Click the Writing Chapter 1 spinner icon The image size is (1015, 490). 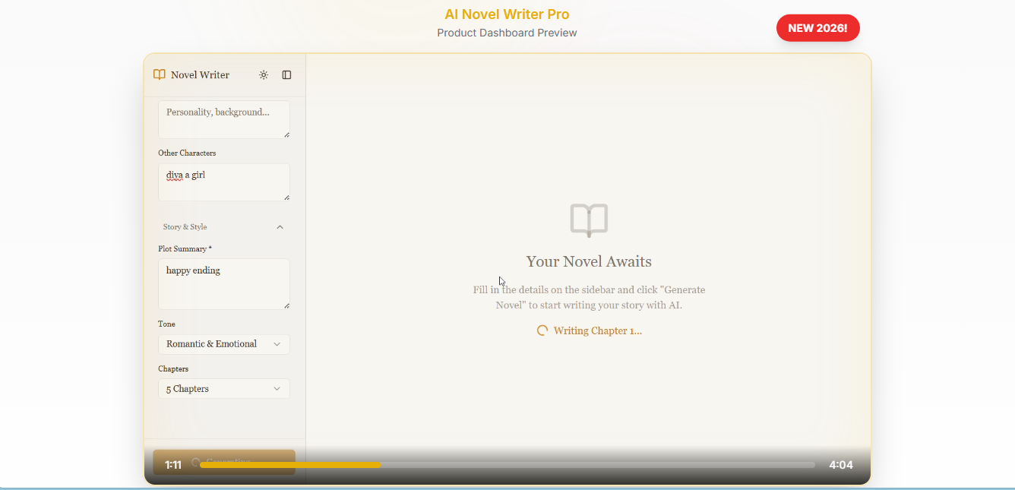tap(542, 330)
